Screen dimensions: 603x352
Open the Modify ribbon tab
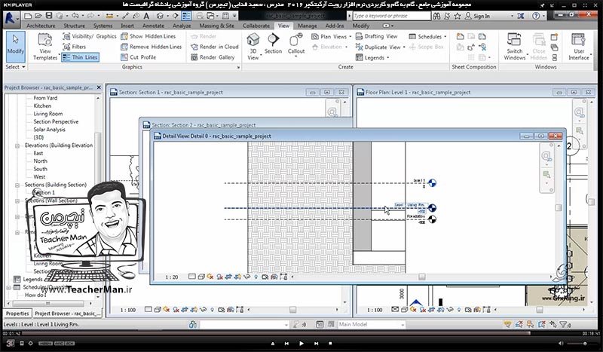coord(361,26)
